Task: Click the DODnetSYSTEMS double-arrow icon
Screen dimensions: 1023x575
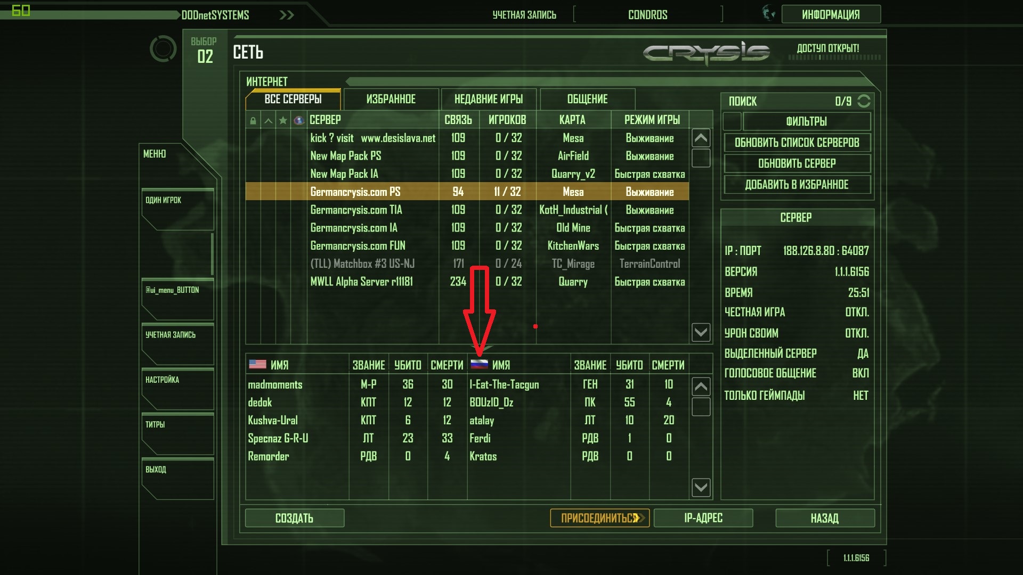Action: 287,15
